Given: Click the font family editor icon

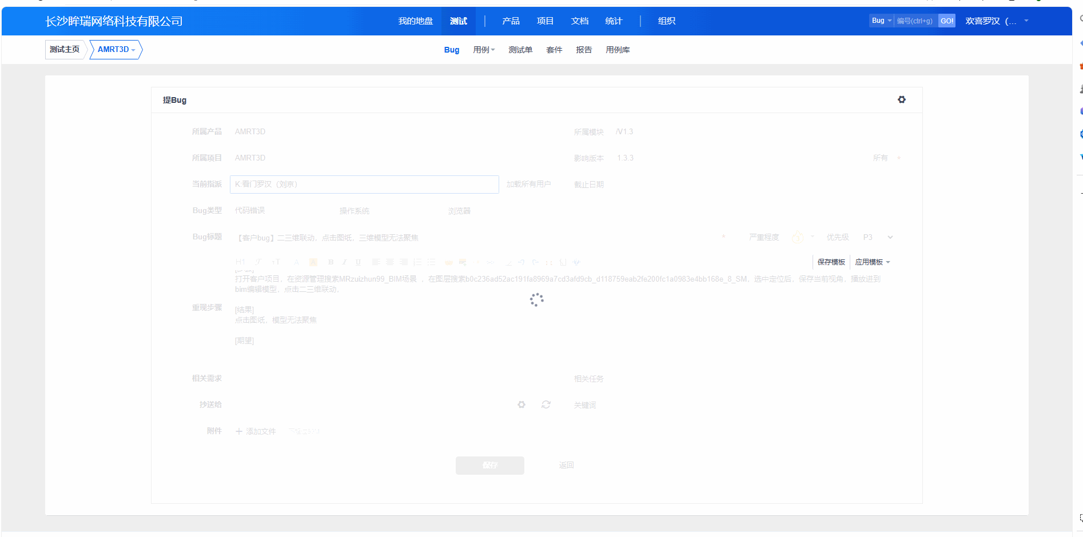Looking at the screenshot, I should 258,262.
